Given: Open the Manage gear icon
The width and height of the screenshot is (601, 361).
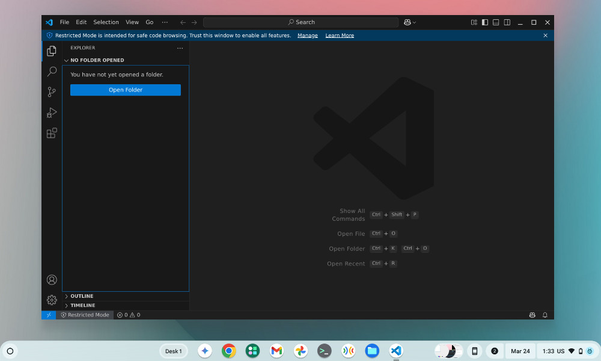Looking at the screenshot, I should coord(52,300).
